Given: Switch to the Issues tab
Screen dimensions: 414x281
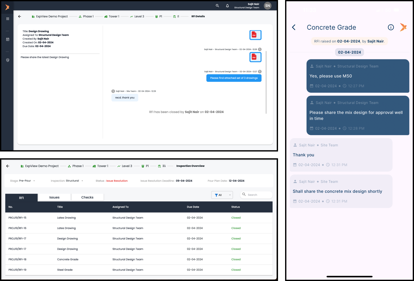Looking at the screenshot, I should pyautogui.click(x=54, y=197).
